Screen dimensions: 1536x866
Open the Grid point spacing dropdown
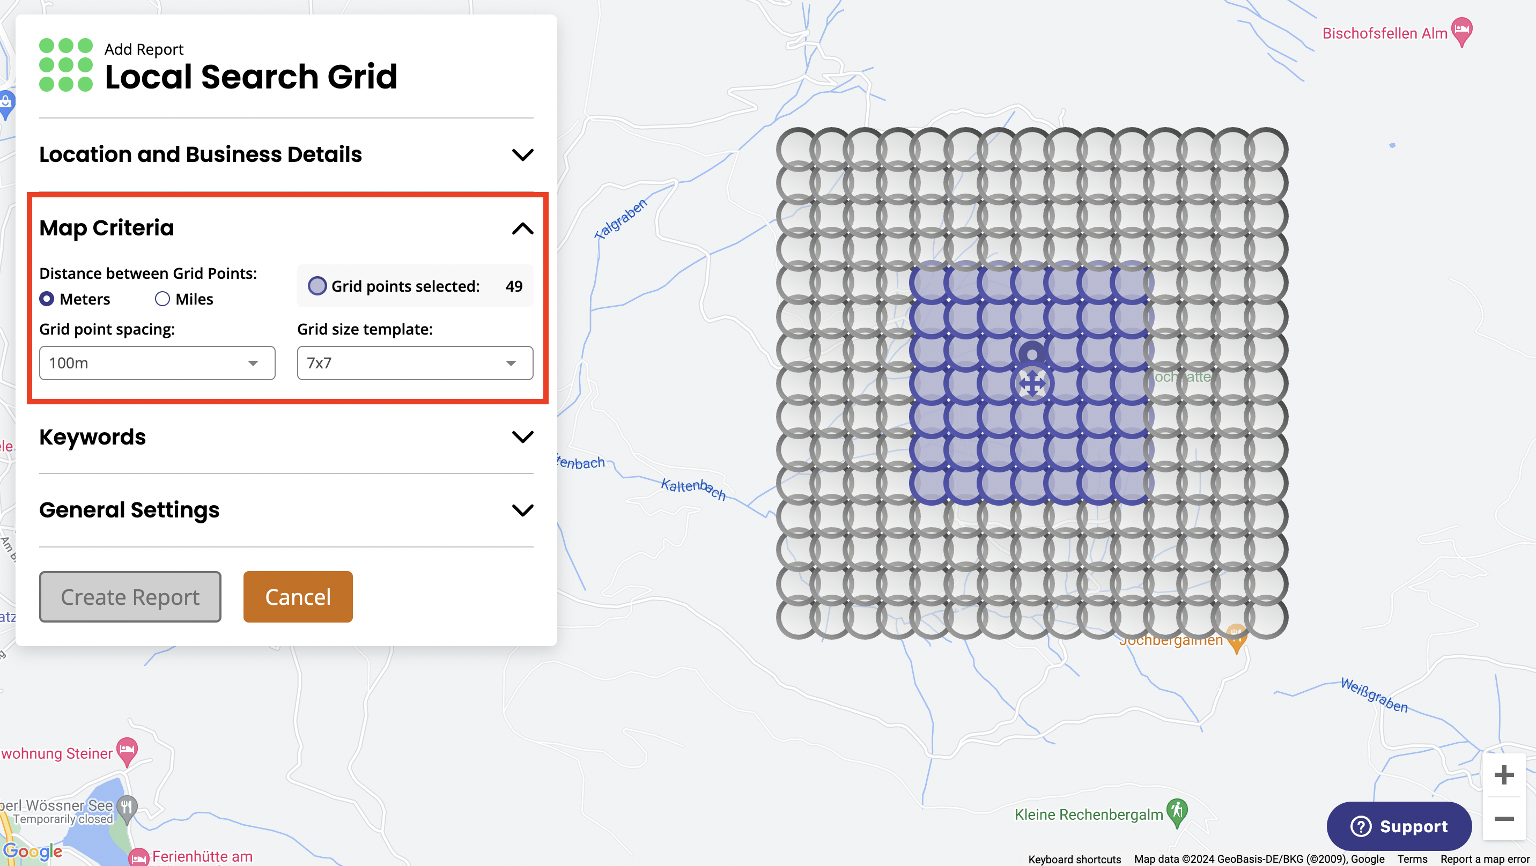pyautogui.click(x=157, y=363)
